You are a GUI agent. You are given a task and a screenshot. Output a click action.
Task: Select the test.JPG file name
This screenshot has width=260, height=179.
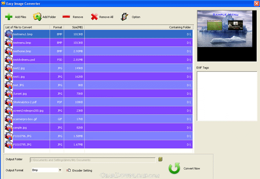(x=18, y=85)
